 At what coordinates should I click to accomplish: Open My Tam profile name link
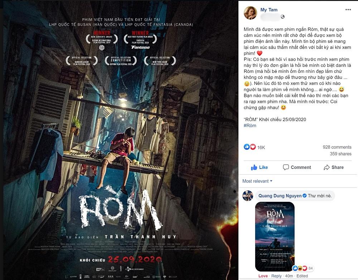point(269,10)
